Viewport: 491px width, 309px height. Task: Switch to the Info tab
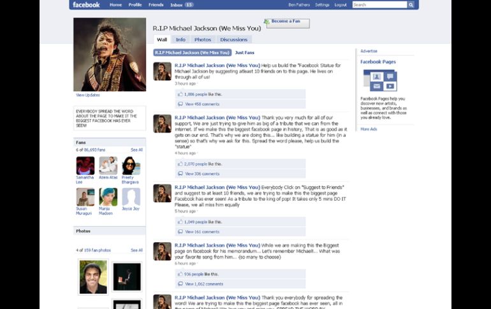pyautogui.click(x=180, y=40)
